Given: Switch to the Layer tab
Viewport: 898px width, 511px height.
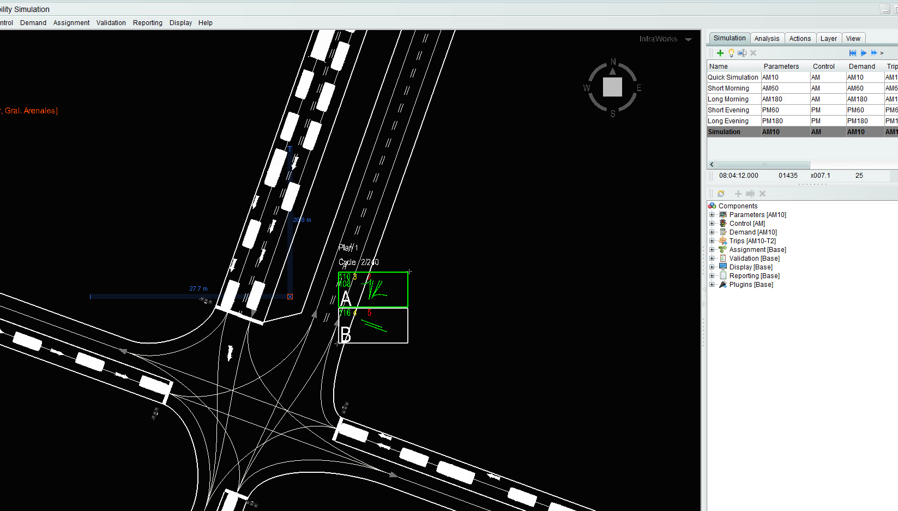Looking at the screenshot, I should click(x=828, y=38).
